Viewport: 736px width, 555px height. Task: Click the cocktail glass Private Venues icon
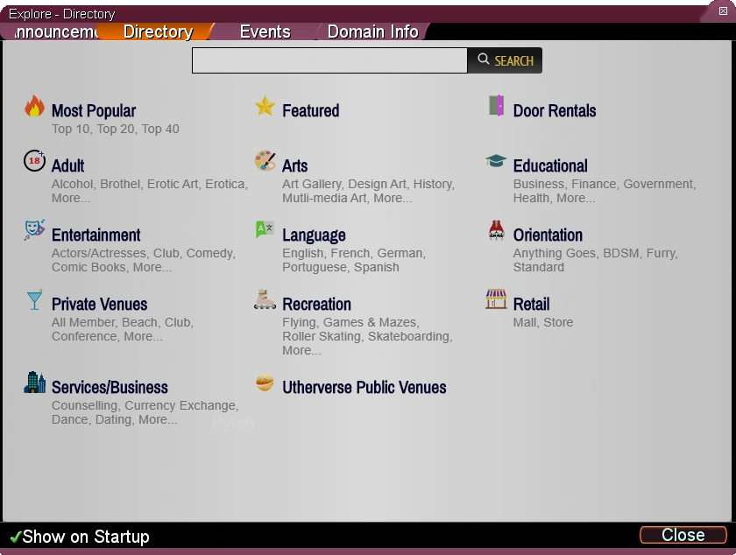34,299
